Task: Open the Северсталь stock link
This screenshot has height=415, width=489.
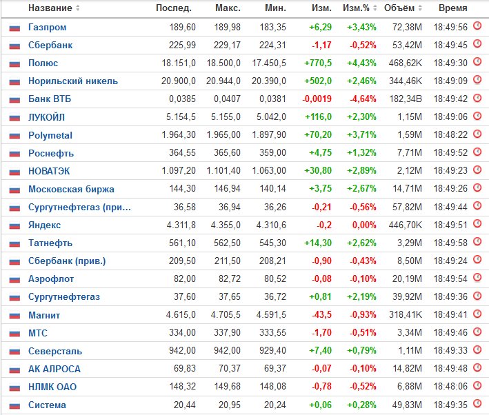Action: (x=55, y=351)
